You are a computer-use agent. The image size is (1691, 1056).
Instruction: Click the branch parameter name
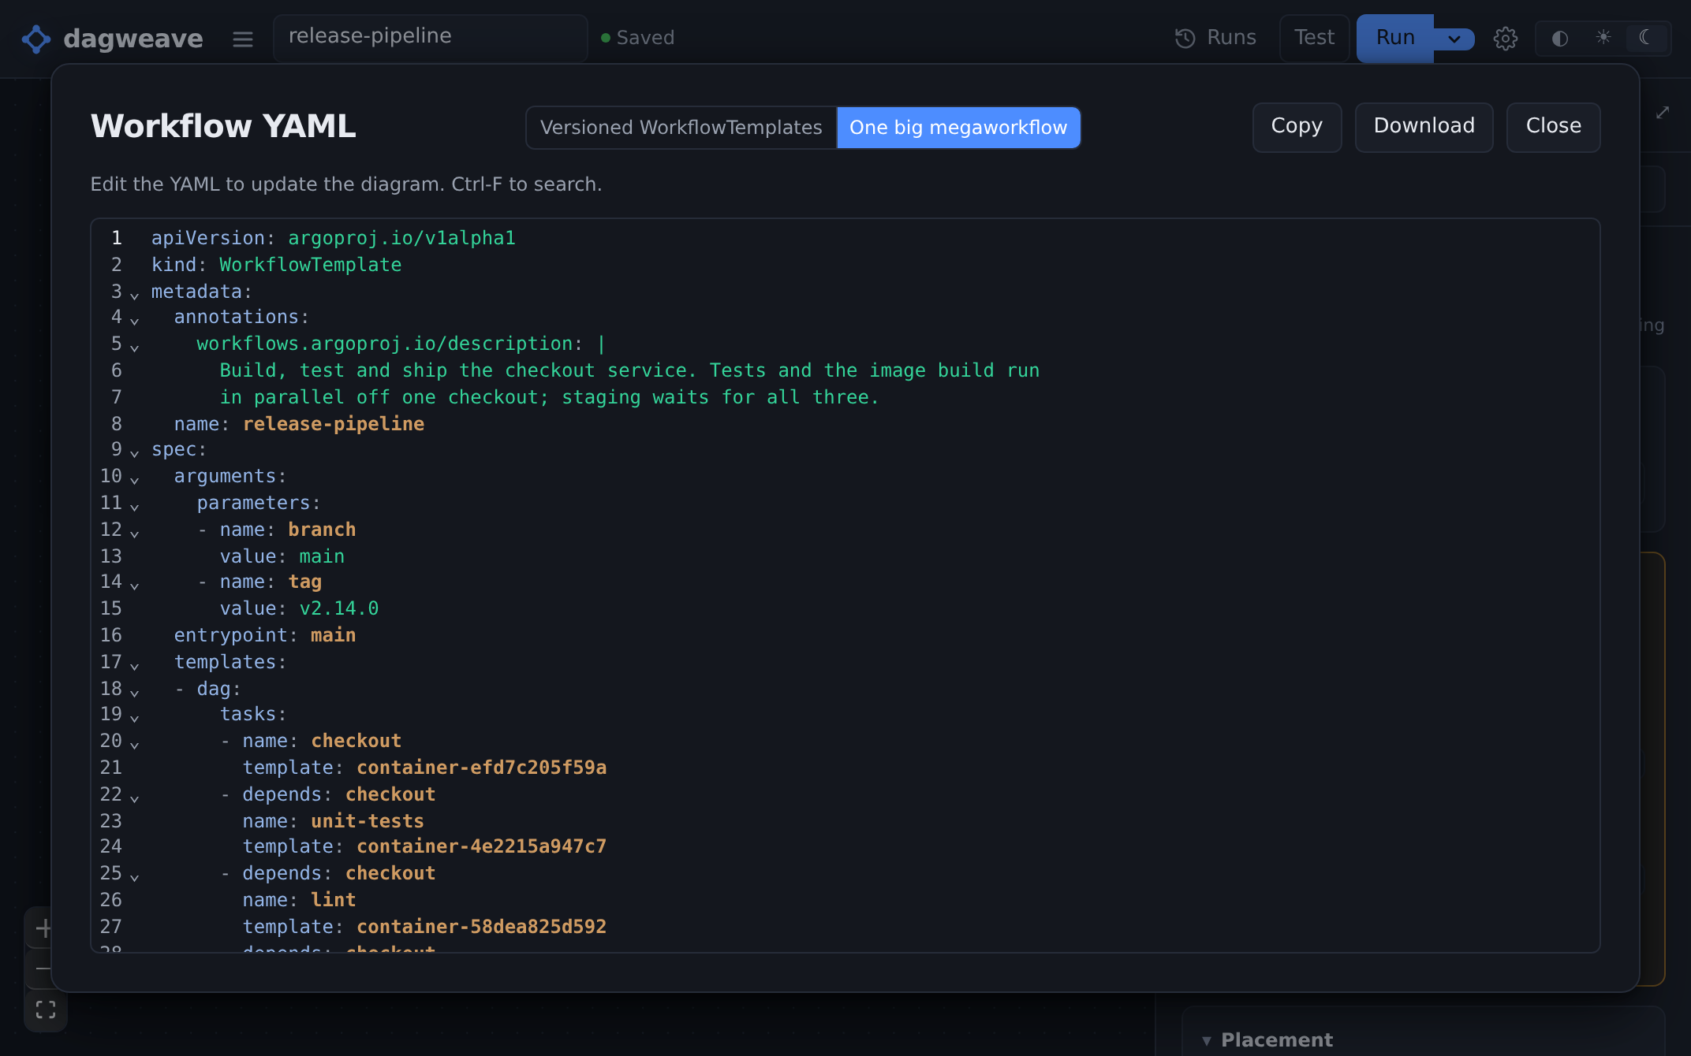coord(322,530)
